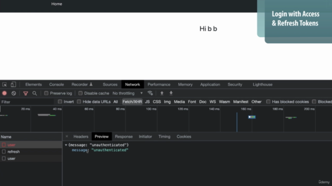The height and width of the screenshot is (186, 332).
Task: Check Has blocked cookies checkbox
Action: [x=268, y=102]
